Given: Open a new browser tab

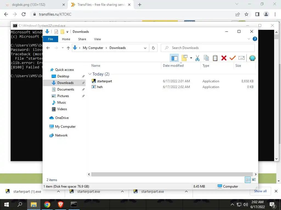Looking at the screenshot, I should (140, 5).
